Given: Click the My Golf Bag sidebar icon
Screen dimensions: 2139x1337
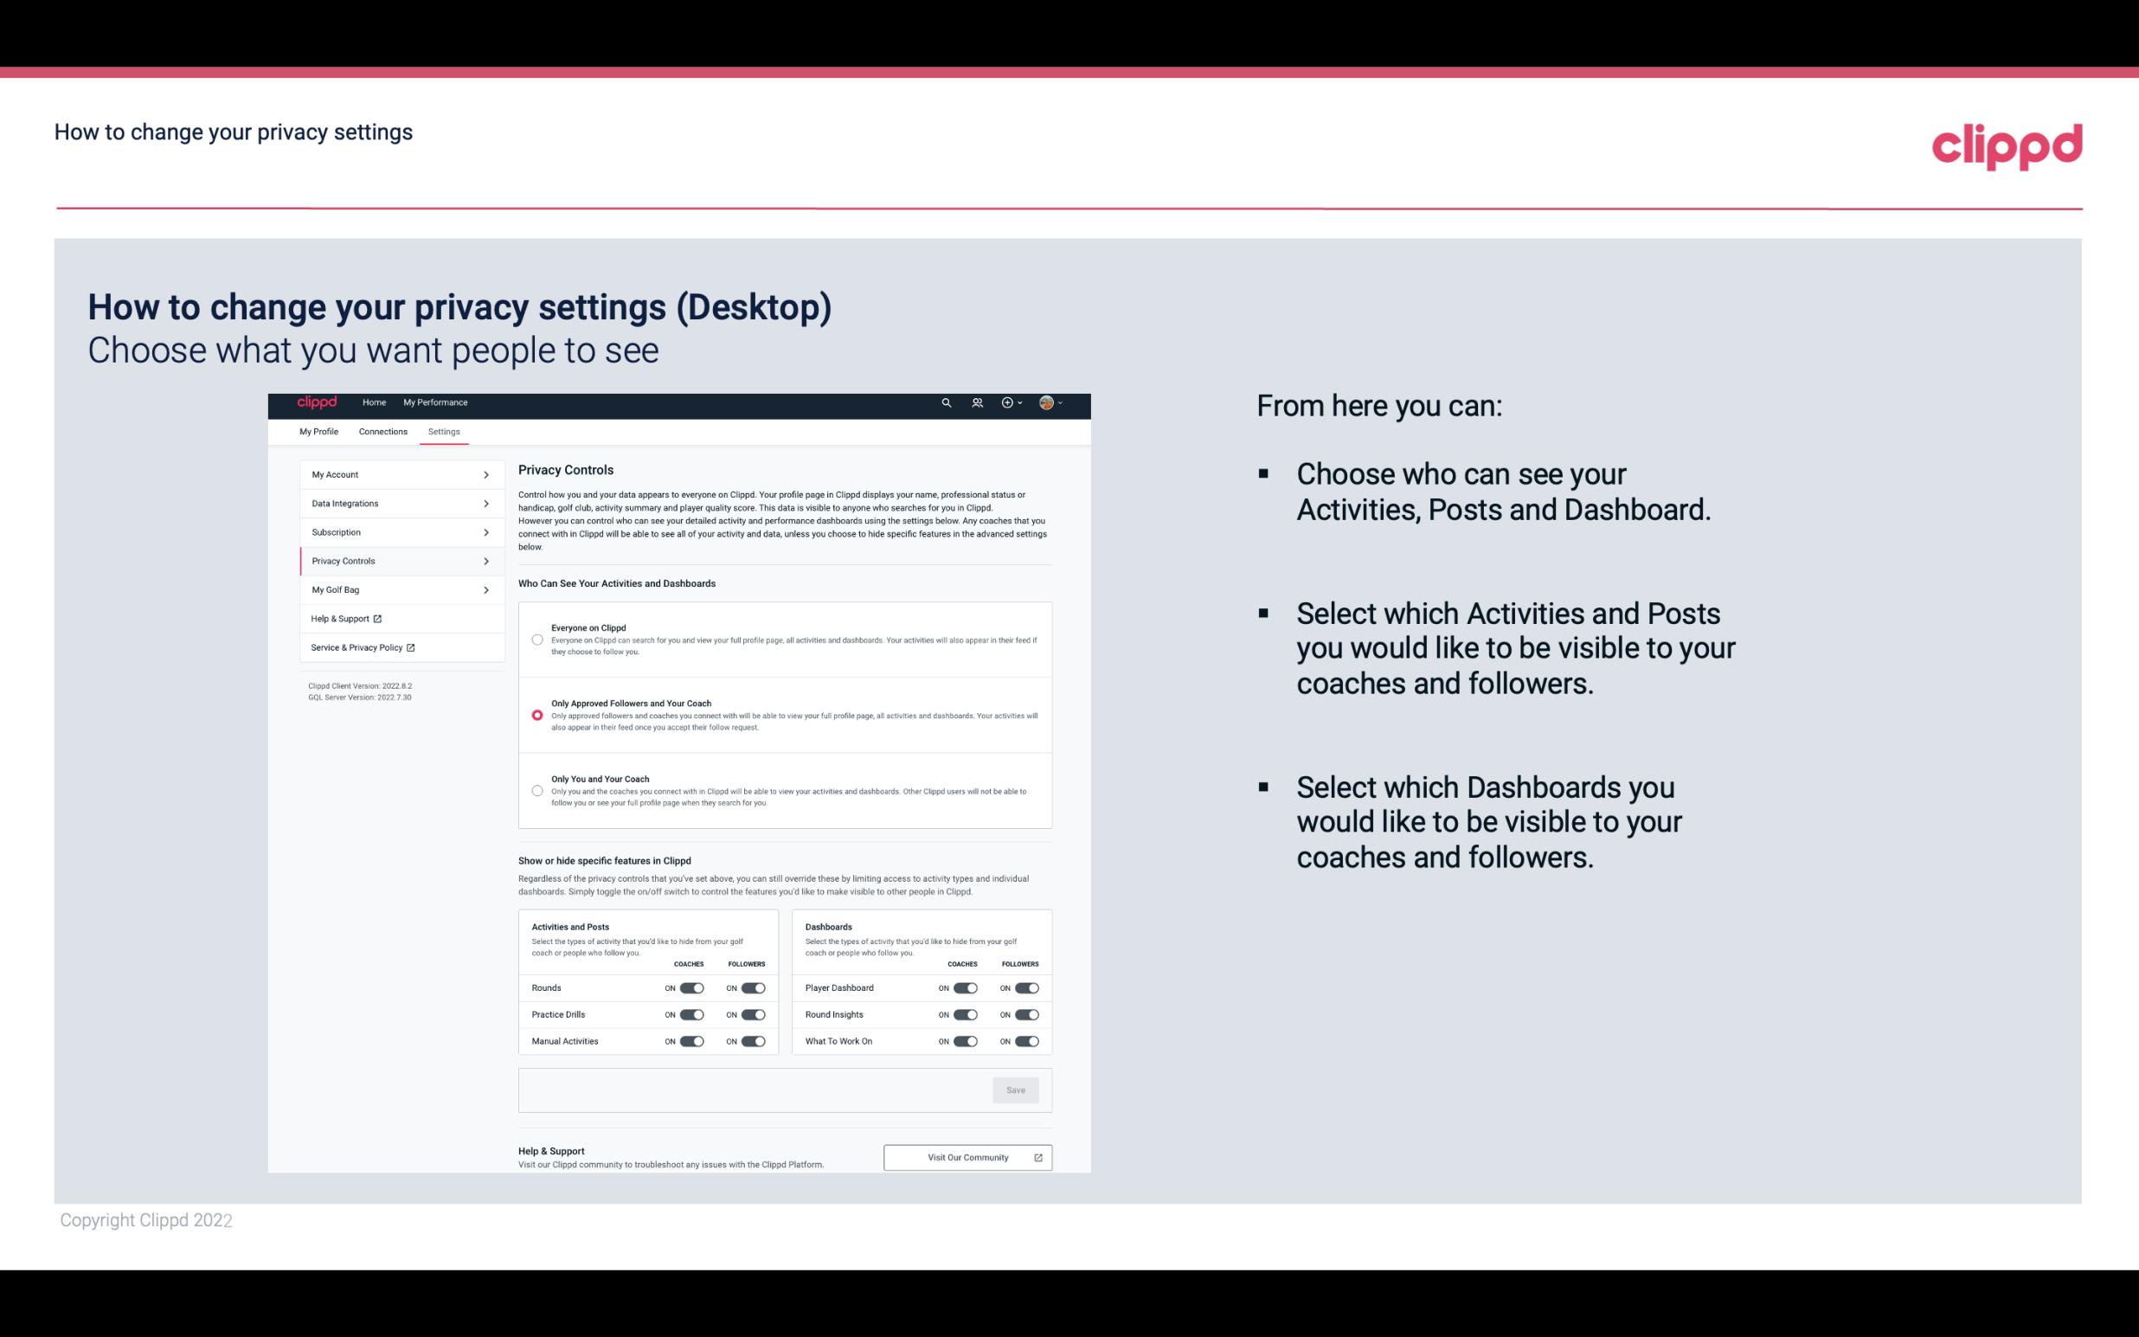Looking at the screenshot, I should click(x=395, y=588).
